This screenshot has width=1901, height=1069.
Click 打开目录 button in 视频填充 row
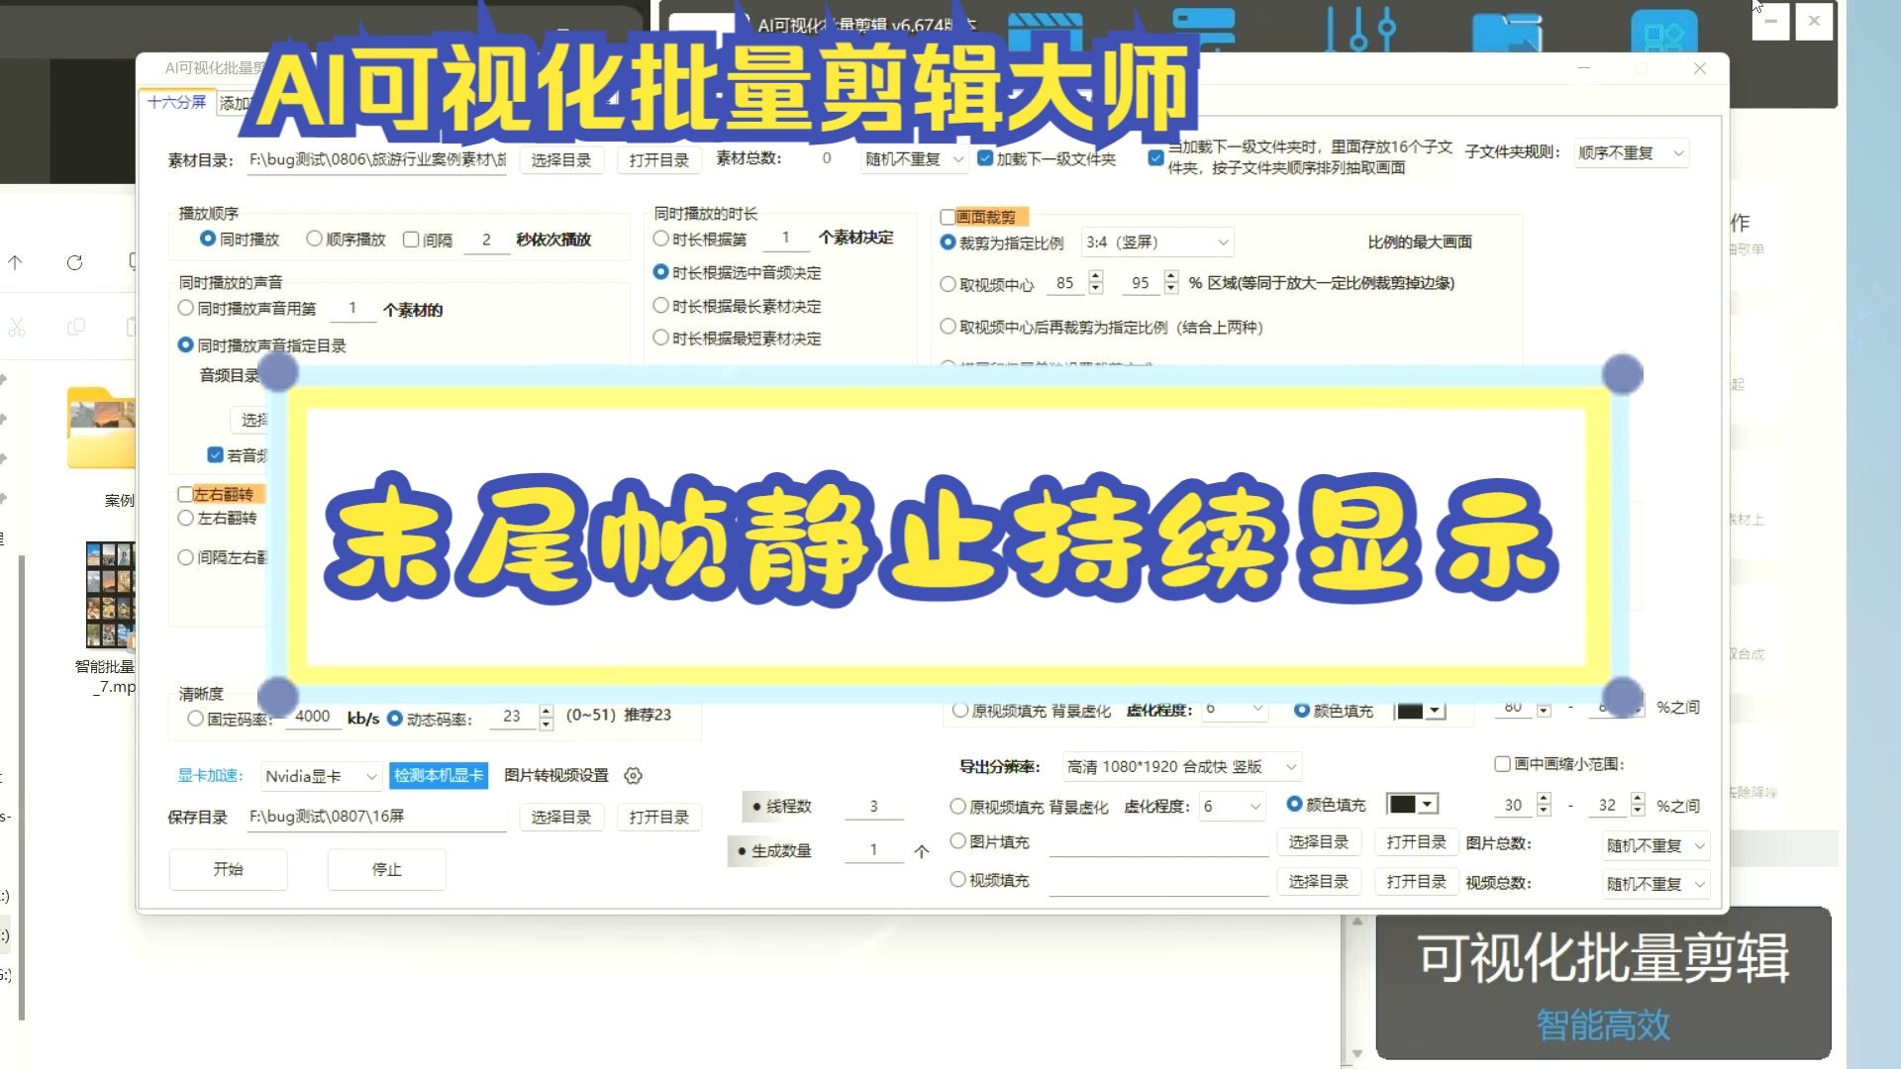click(1416, 882)
